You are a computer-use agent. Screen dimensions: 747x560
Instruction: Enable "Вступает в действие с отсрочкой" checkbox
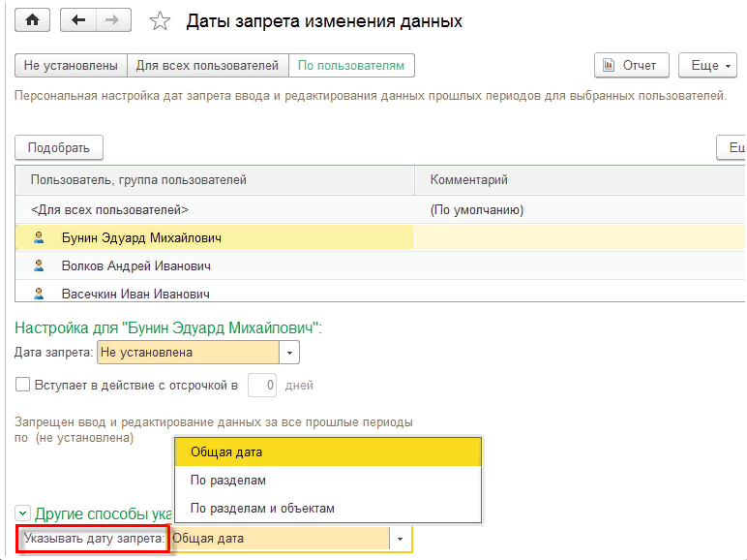click(x=23, y=385)
